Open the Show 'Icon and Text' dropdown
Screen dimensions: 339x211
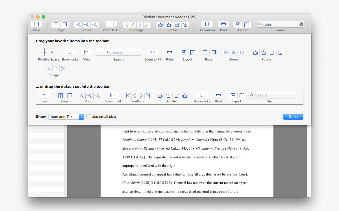[66, 116]
